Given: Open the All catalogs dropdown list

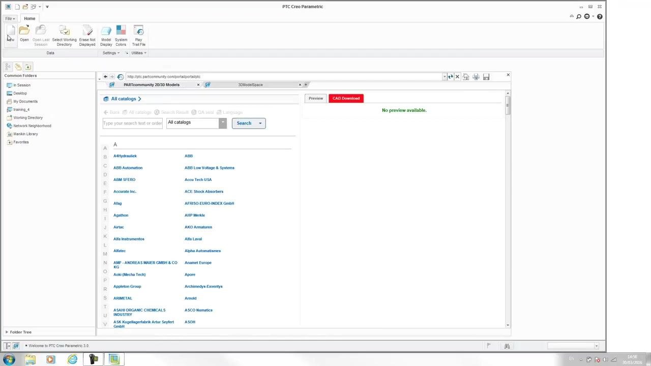Looking at the screenshot, I should click(x=222, y=123).
